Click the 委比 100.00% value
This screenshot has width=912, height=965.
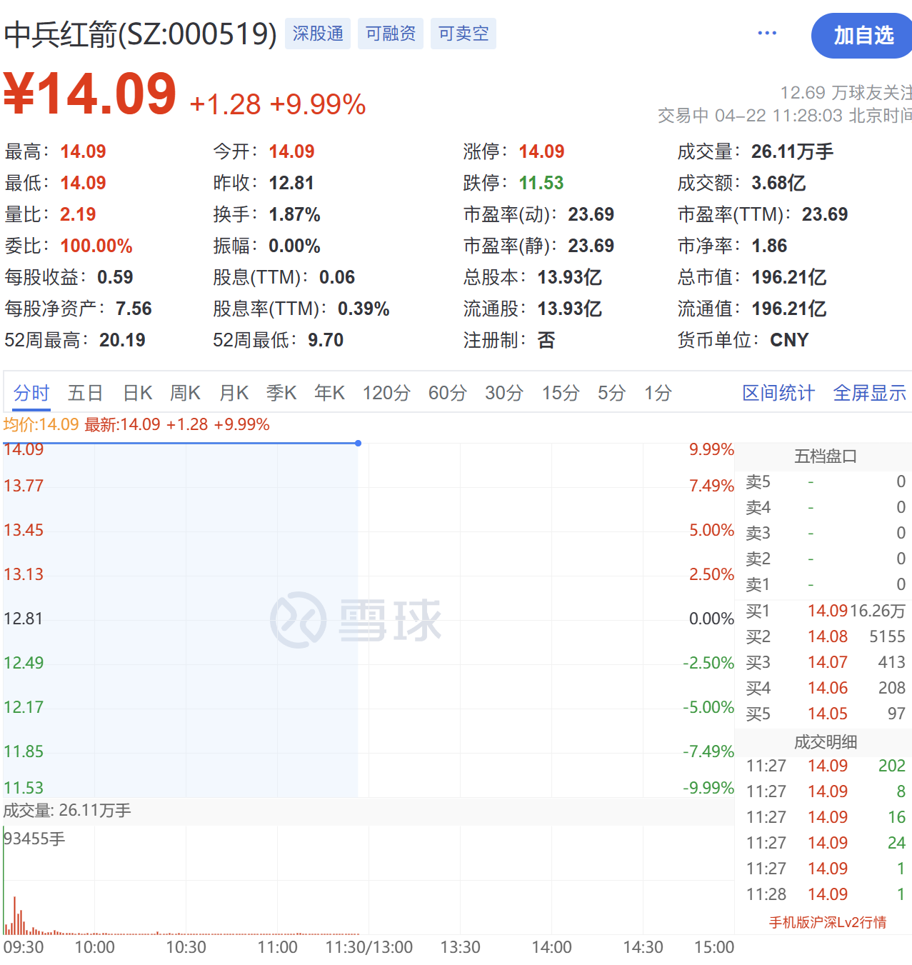click(x=96, y=246)
